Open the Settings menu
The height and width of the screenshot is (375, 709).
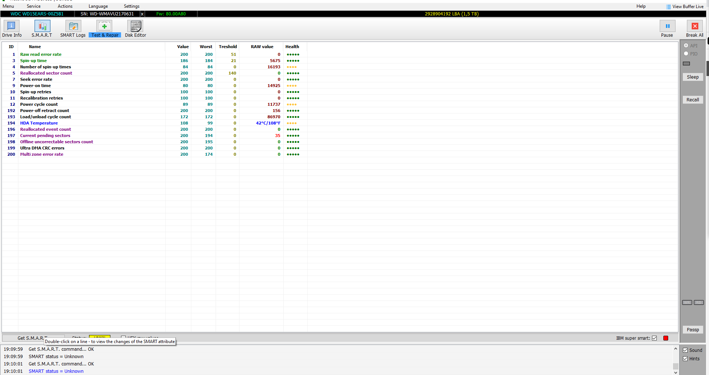pos(132,6)
